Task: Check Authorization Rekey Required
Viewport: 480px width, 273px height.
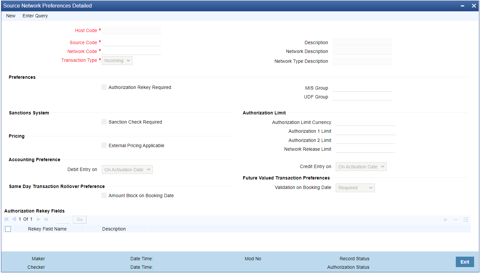Action: pos(104,87)
